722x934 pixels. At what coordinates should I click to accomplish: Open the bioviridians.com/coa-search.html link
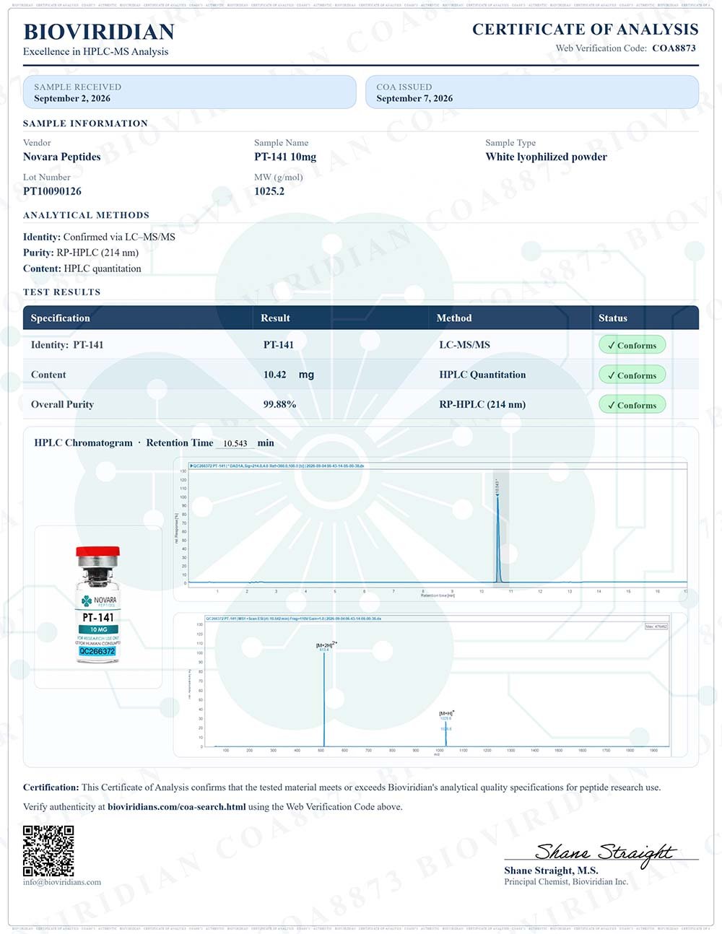(x=177, y=807)
